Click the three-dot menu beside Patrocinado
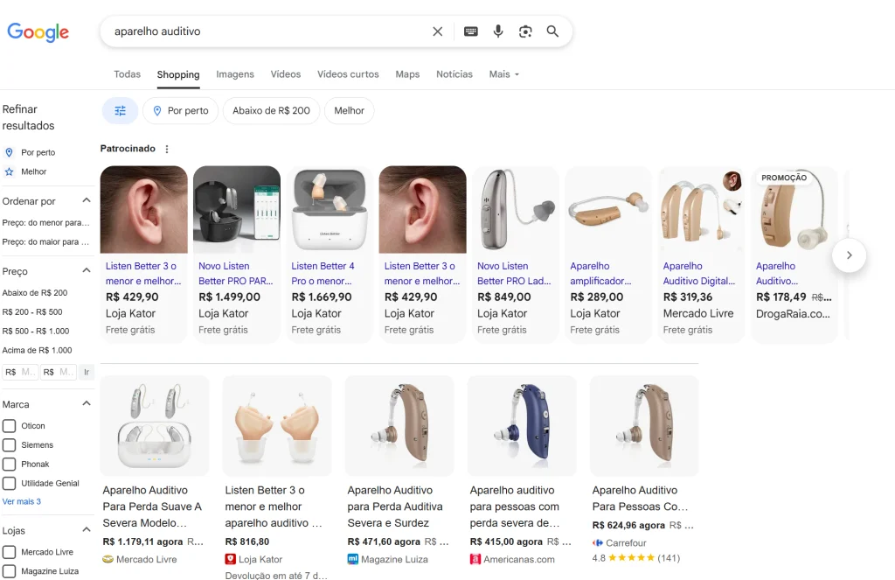This screenshot has height=580, width=895. pyautogui.click(x=167, y=149)
